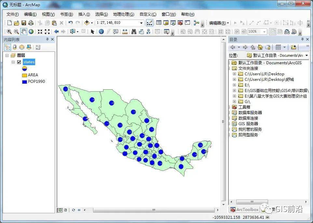Open the map scale dropdown
The image size is (313, 223).
tap(141, 23)
